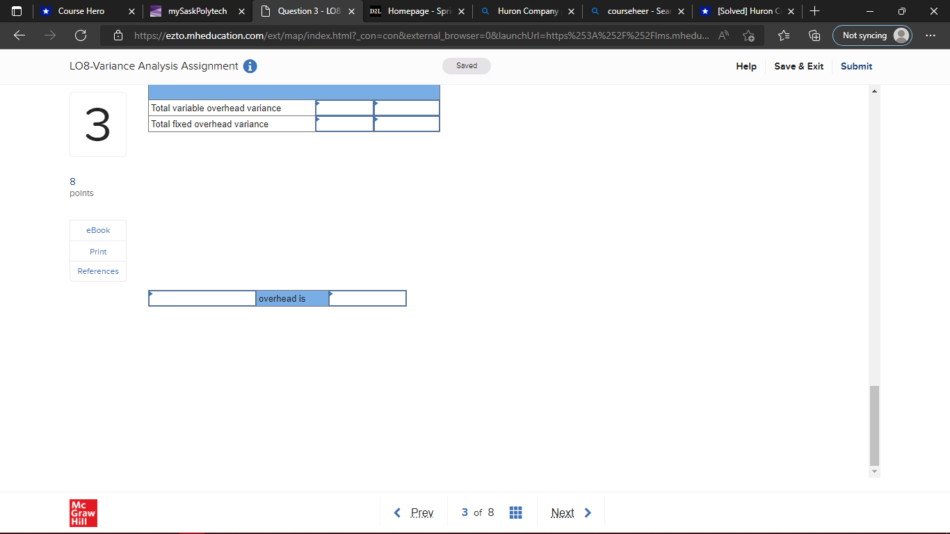950x534 pixels.
Task: Go to the Next question
Action: 571,513
